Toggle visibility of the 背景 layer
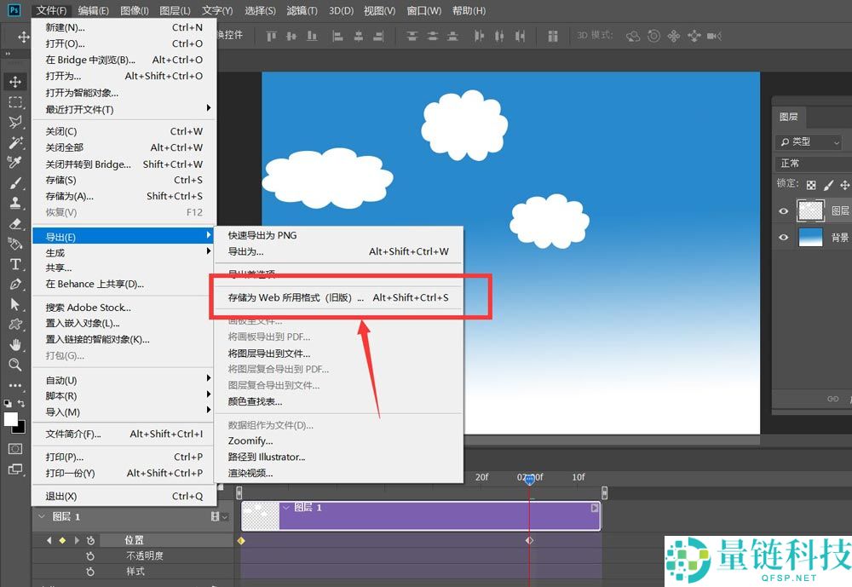This screenshot has width=852, height=587. (784, 239)
